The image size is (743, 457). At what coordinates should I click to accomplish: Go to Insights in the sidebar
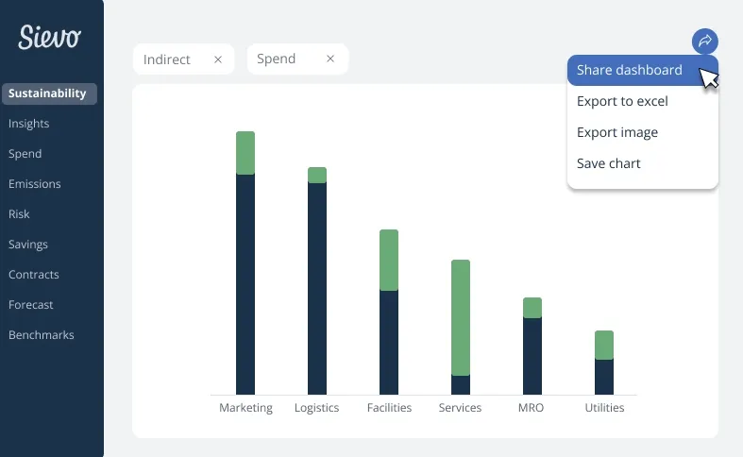tap(29, 124)
